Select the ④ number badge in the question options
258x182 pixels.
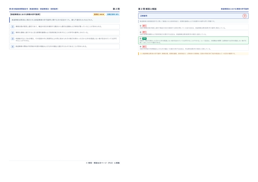[13, 47]
